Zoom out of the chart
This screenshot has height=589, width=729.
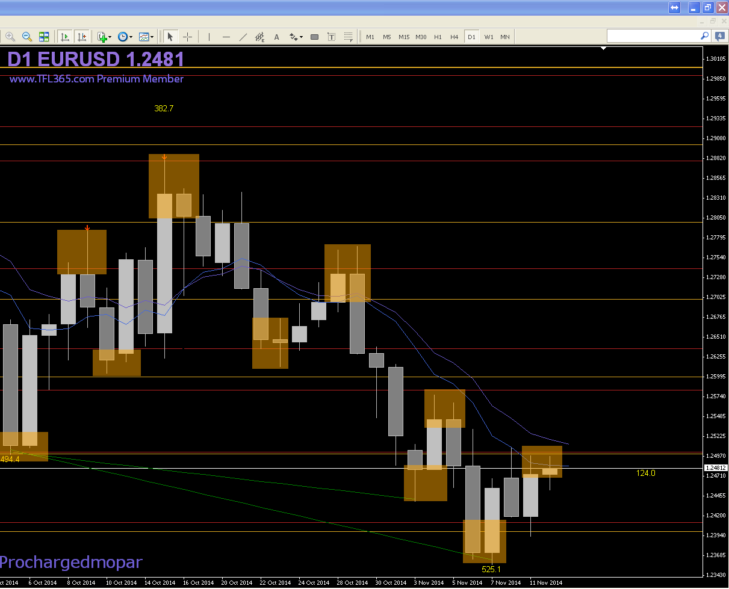point(27,37)
